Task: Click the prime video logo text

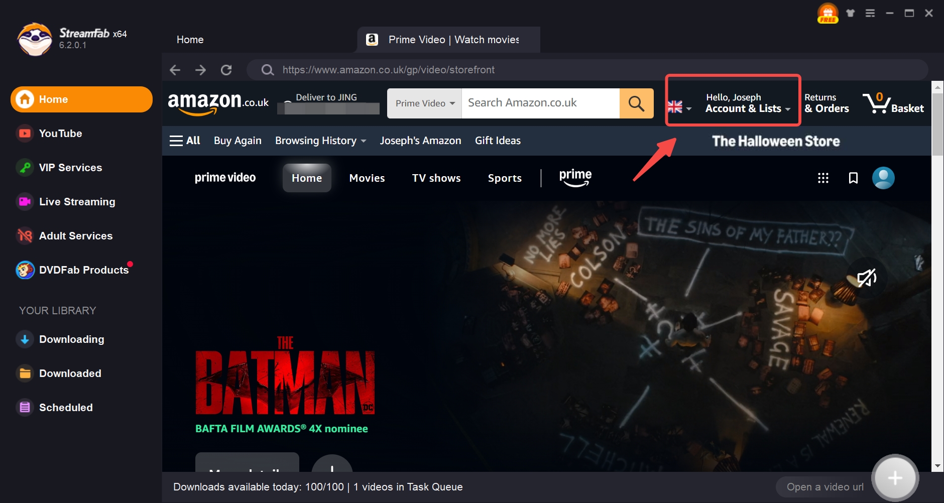Action: pyautogui.click(x=225, y=178)
